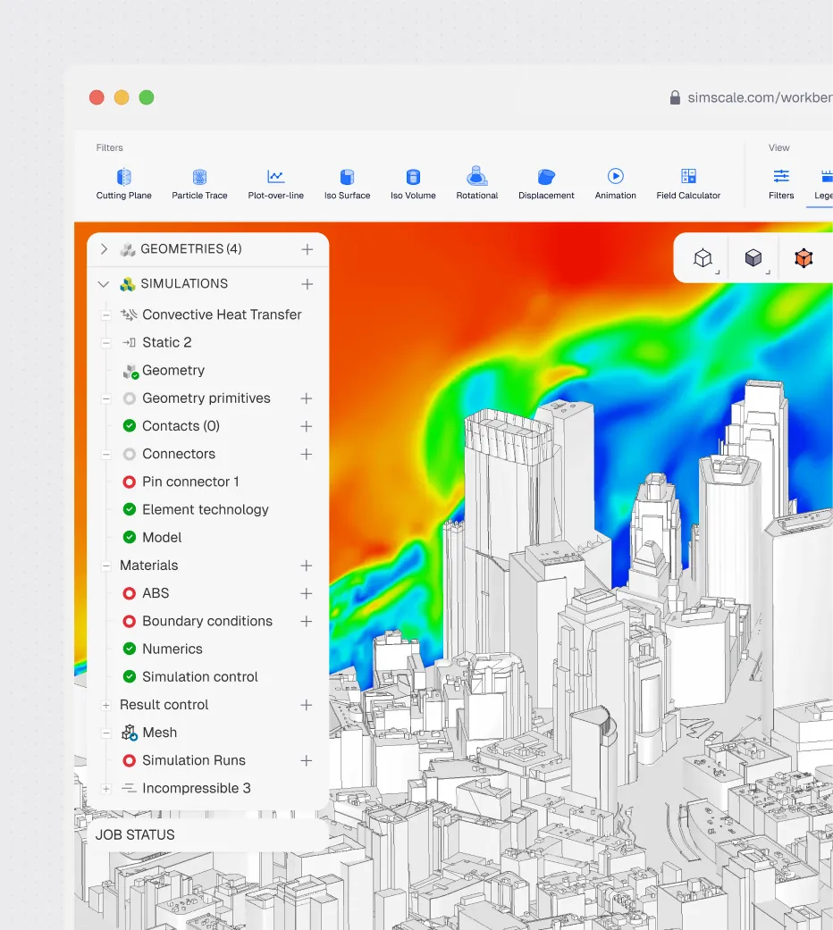Switch to wireframe cube view mode
The image size is (833, 930).
click(703, 258)
